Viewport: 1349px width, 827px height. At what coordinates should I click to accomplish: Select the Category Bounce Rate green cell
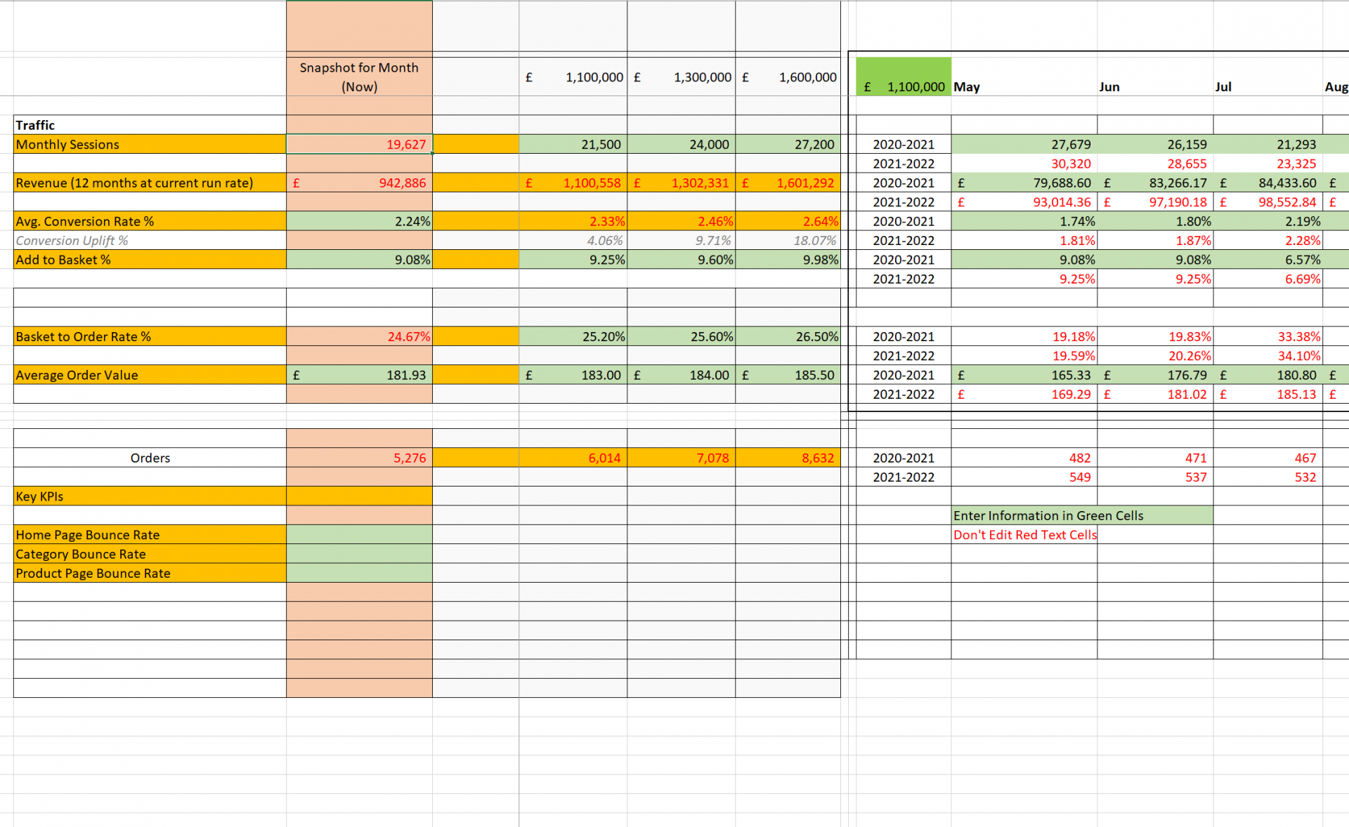[x=359, y=554]
